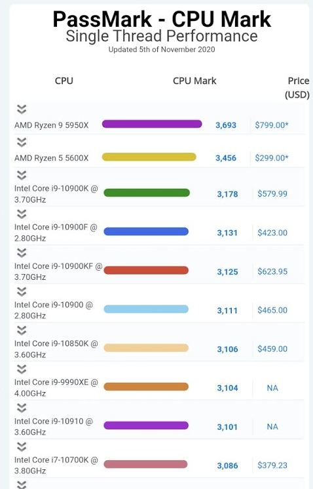Open Intel Core i9-10850K @ 3.60GHz link

[x=56, y=349]
